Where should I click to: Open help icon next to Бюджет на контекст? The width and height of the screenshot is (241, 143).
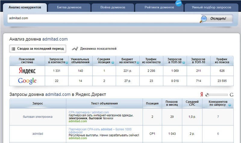pos(138,62)
